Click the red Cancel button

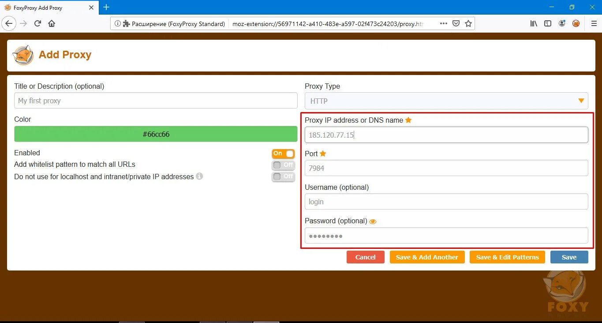pyautogui.click(x=366, y=257)
